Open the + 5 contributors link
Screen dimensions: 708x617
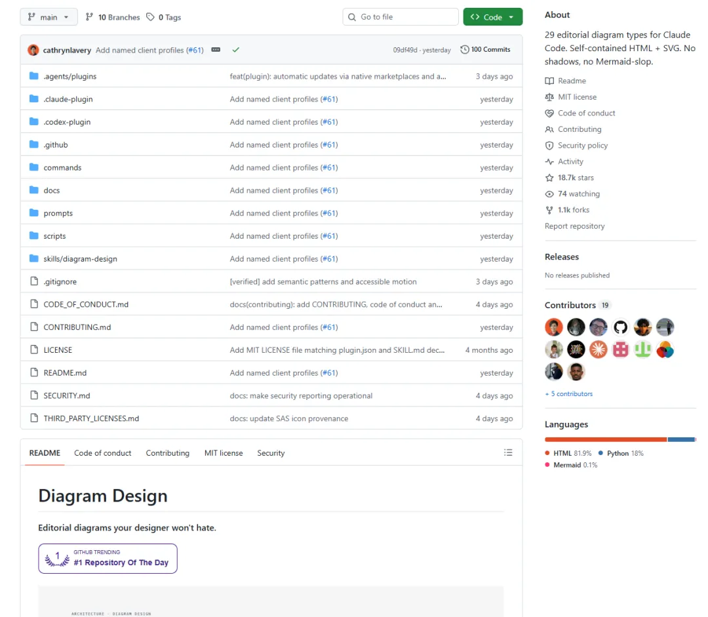(569, 394)
